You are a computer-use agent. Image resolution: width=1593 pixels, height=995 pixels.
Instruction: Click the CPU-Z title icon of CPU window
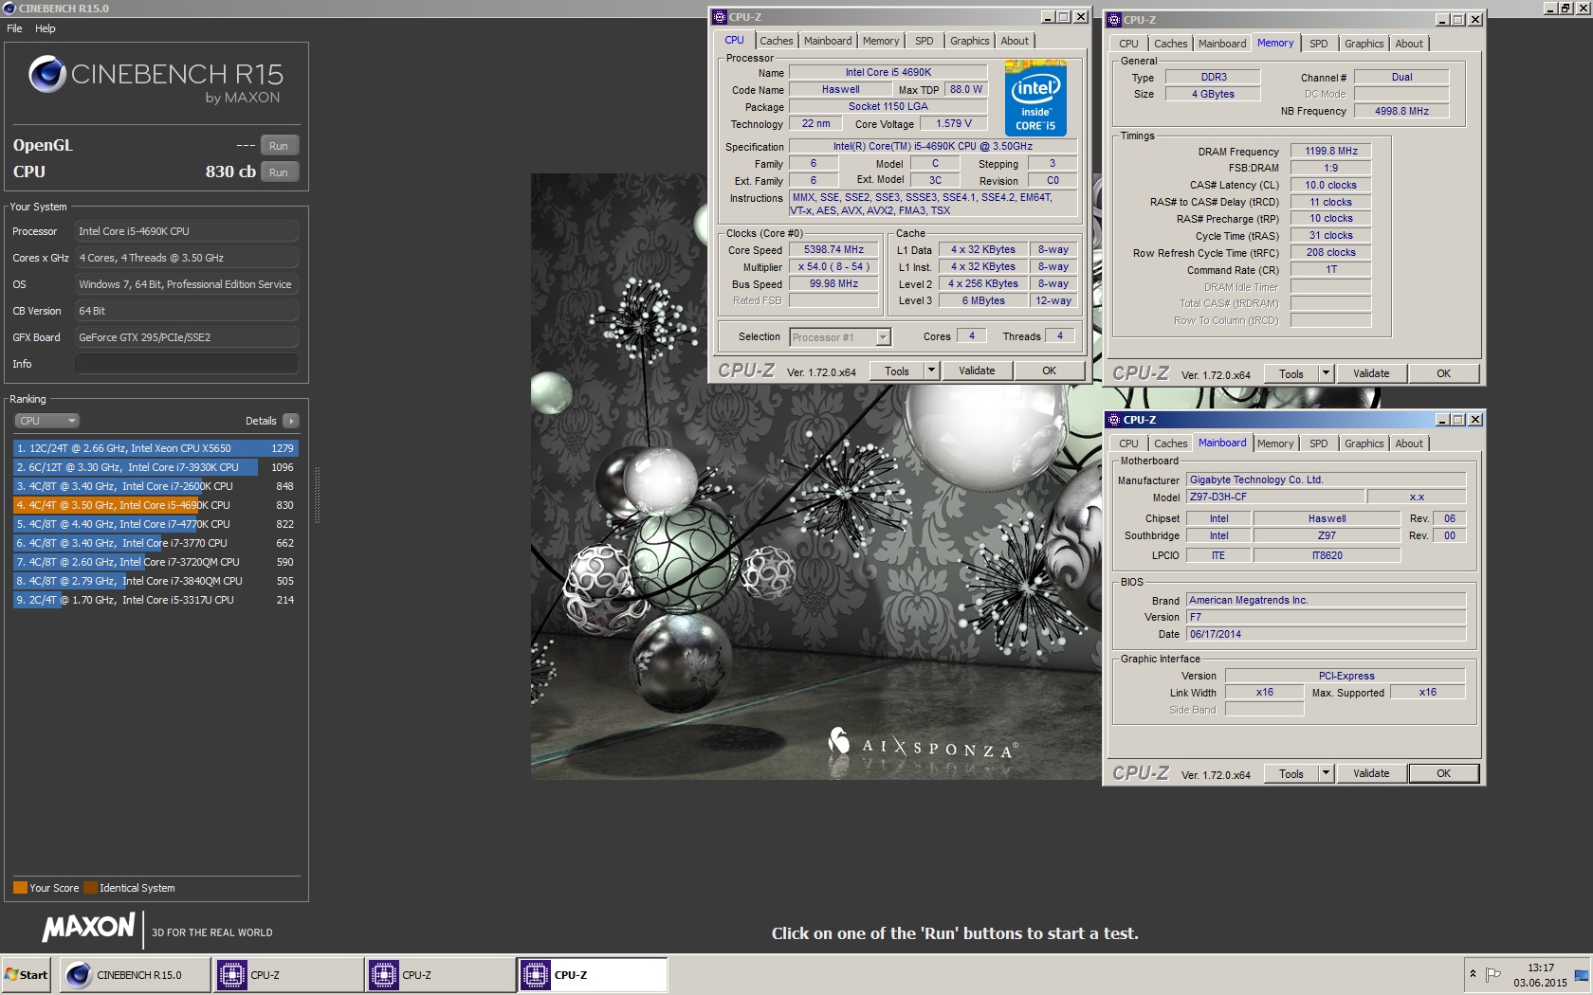coord(720,17)
